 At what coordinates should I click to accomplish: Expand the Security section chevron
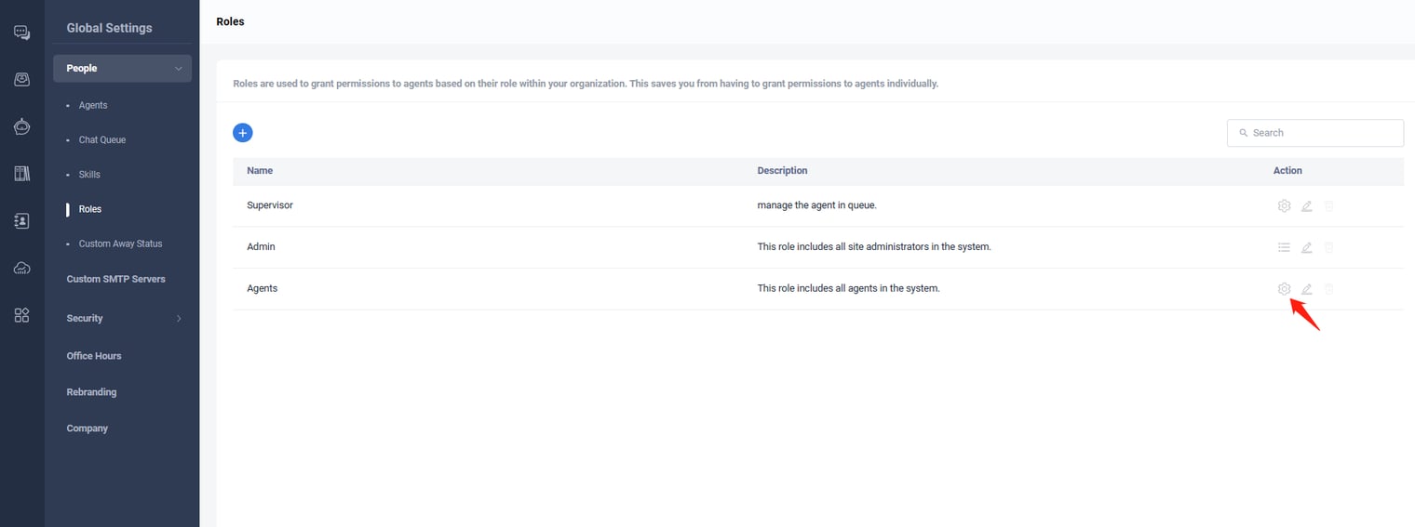tap(179, 319)
